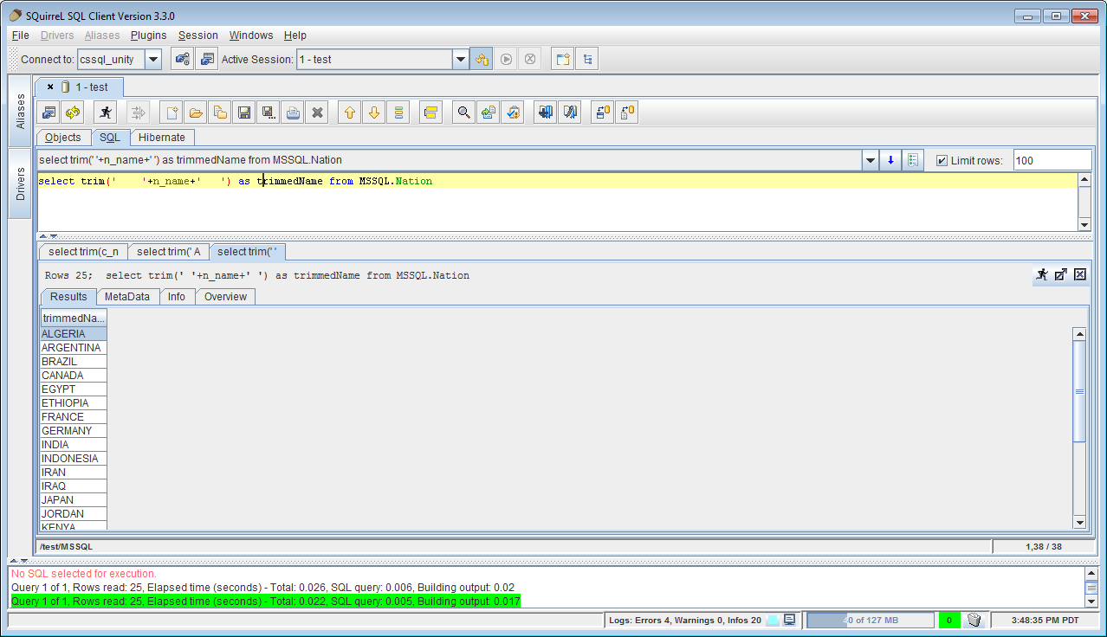The height and width of the screenshot is (637, 1107).
Task: Open the Connect to alias dropdown
Action: [152, 60]
